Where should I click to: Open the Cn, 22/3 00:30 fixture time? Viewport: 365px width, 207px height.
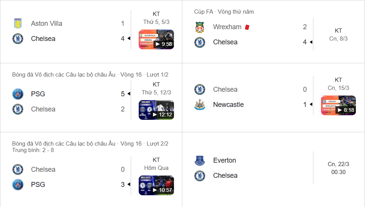(338, 168)
